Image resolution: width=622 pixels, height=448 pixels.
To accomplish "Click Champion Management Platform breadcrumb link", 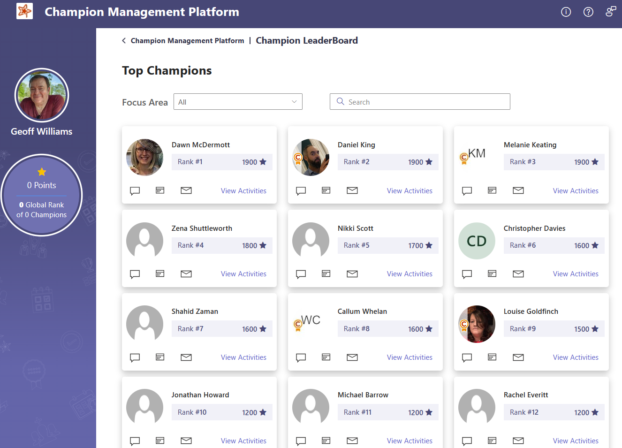I will click(187, 40).
